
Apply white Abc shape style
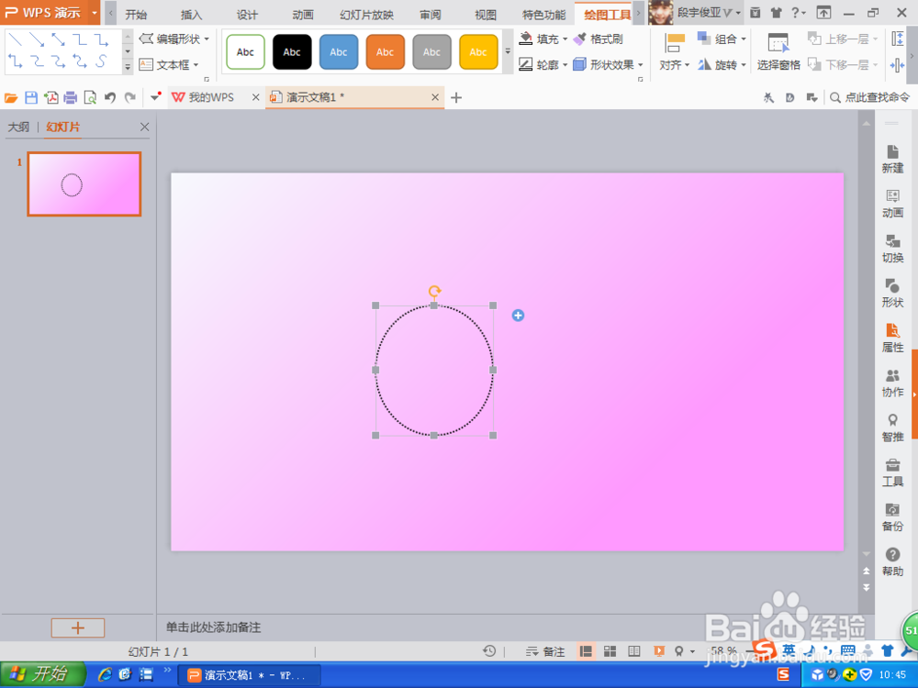pyautogui.click(x=245, y=52)
